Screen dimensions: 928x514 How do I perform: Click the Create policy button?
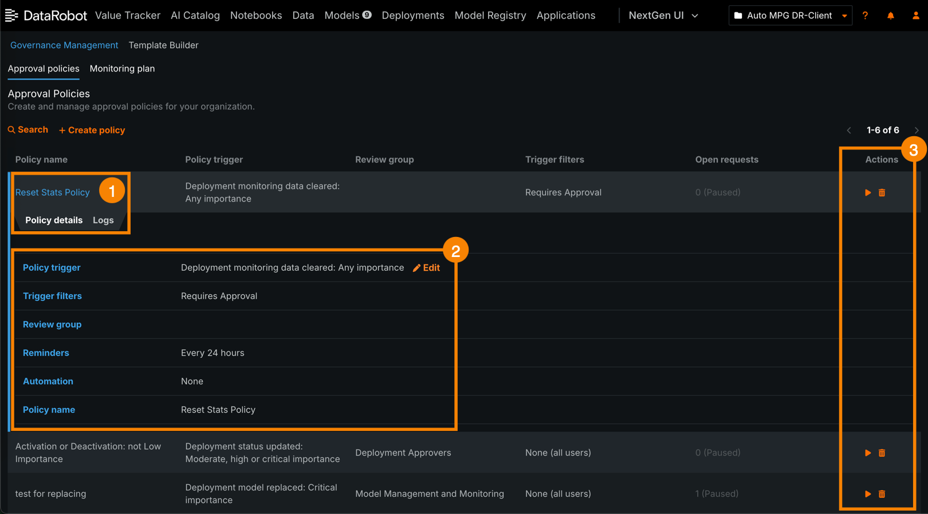(x=92, y=131)
